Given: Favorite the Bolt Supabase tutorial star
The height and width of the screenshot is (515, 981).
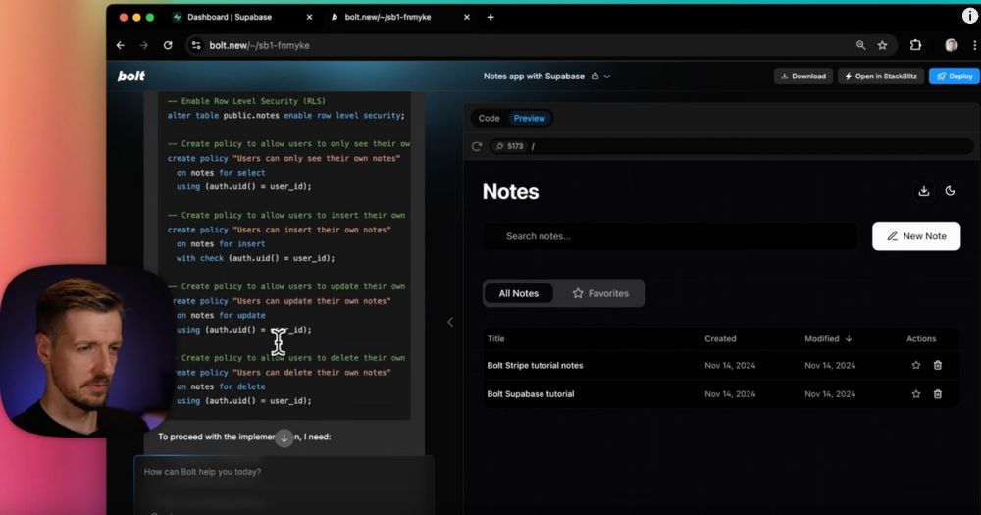Looking at the screenshot, I should click(x=916, y=394).
